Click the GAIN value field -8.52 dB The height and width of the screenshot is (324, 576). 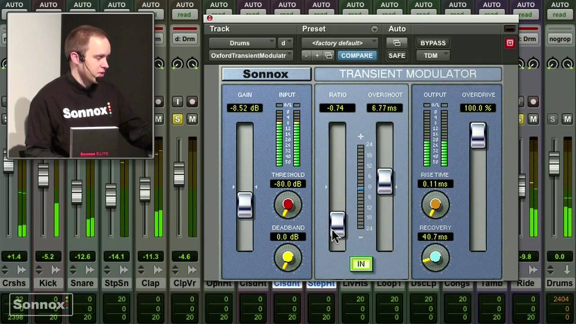point(245,108)
